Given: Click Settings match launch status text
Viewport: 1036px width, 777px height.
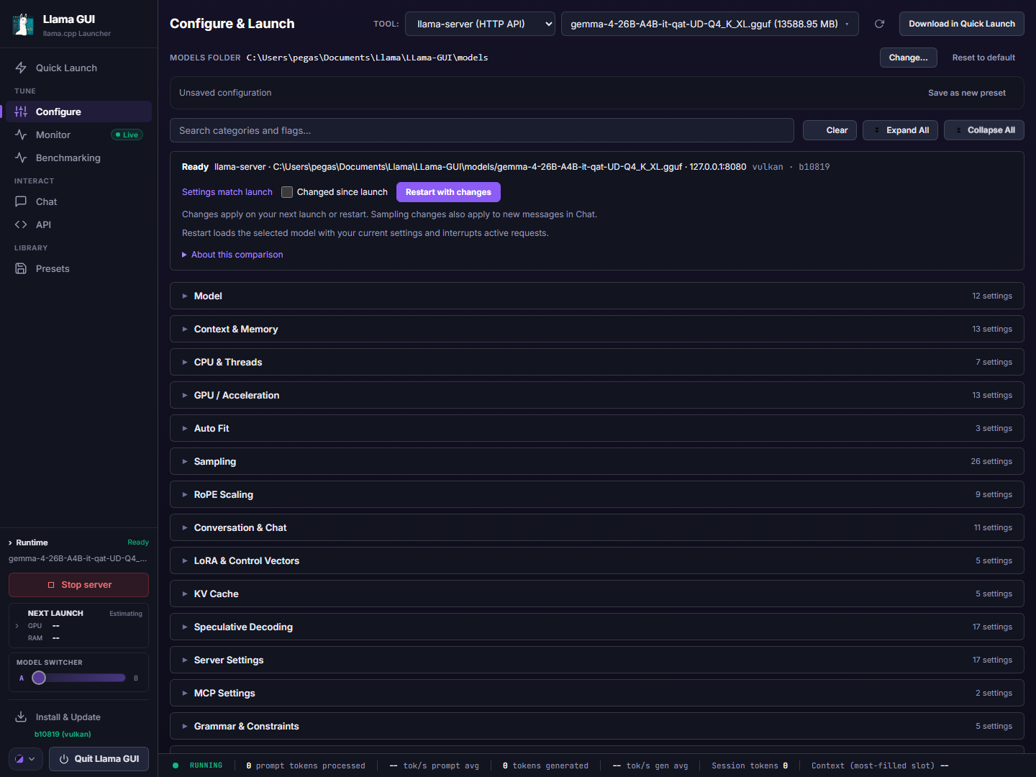Looking at the screenshot, I should pyautogui.click(x=227, y=192).
